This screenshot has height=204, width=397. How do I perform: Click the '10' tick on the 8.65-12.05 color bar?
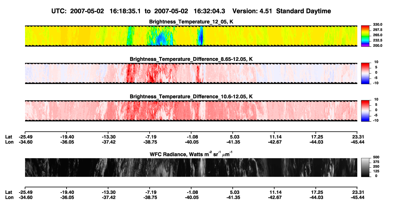point(377,62)
